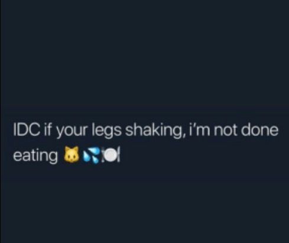The image size is (289, 243).
Task: Click the capital letter C in "IDC"
Action: pyautogui.click(x=35, y=130)
